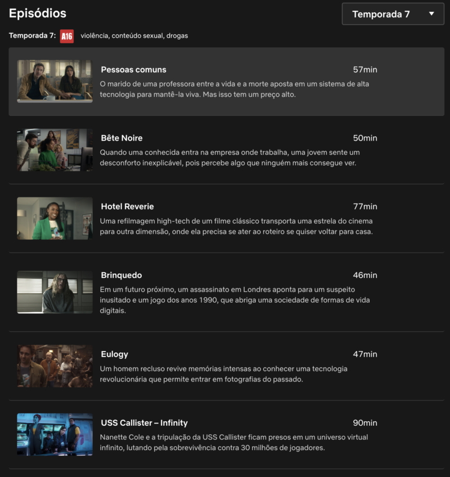Click the dropdown arrow beside Temporada 7
The height and width of the screenshot is (477, 450).
pyautogui.click(x=431, y=14)
